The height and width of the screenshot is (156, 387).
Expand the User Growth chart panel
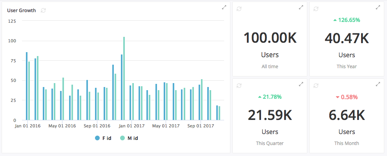pos(224,7)
